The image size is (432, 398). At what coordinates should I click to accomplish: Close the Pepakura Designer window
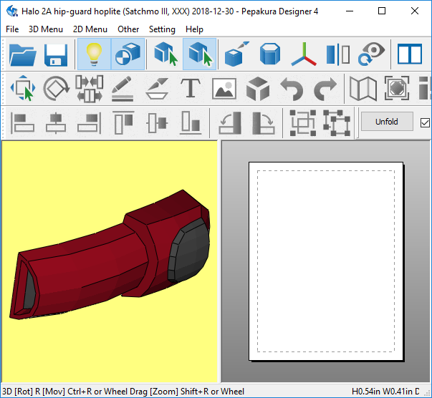(414, 11)
